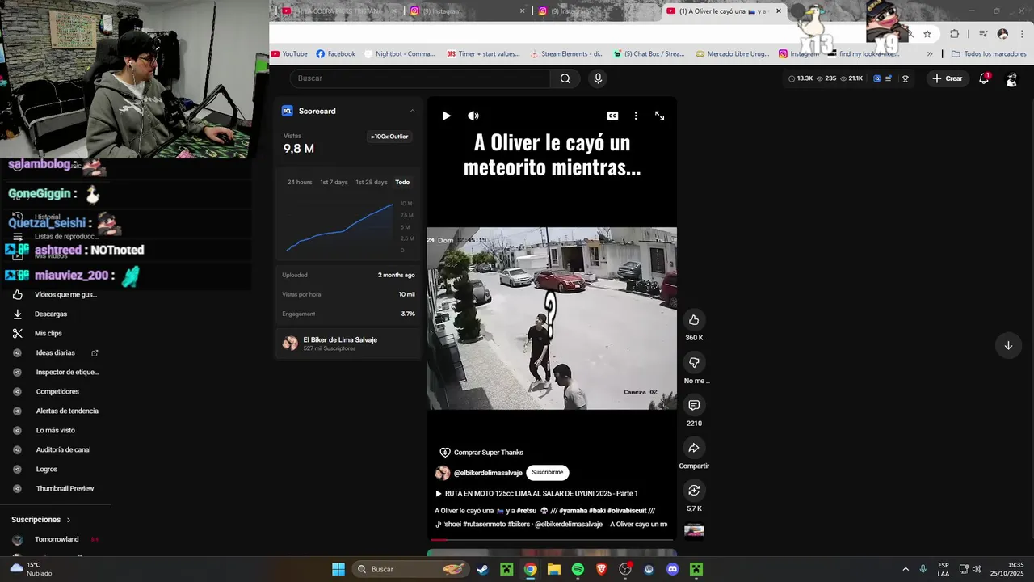
Task: Like the Short with 360 K likes
Action: point(694,320)
